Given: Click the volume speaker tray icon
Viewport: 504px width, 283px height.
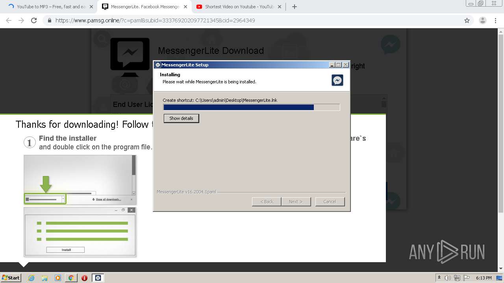Looking at the screenshot, I should pyautogui.click(x=448, y=278).
